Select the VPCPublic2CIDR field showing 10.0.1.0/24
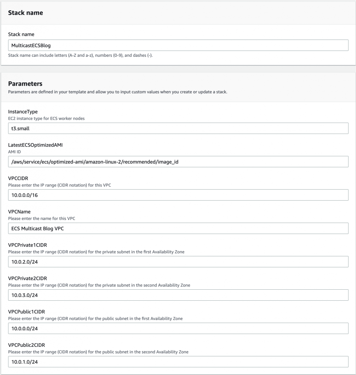Viewport: 356px width, 375px height. (x=178, y=362)
